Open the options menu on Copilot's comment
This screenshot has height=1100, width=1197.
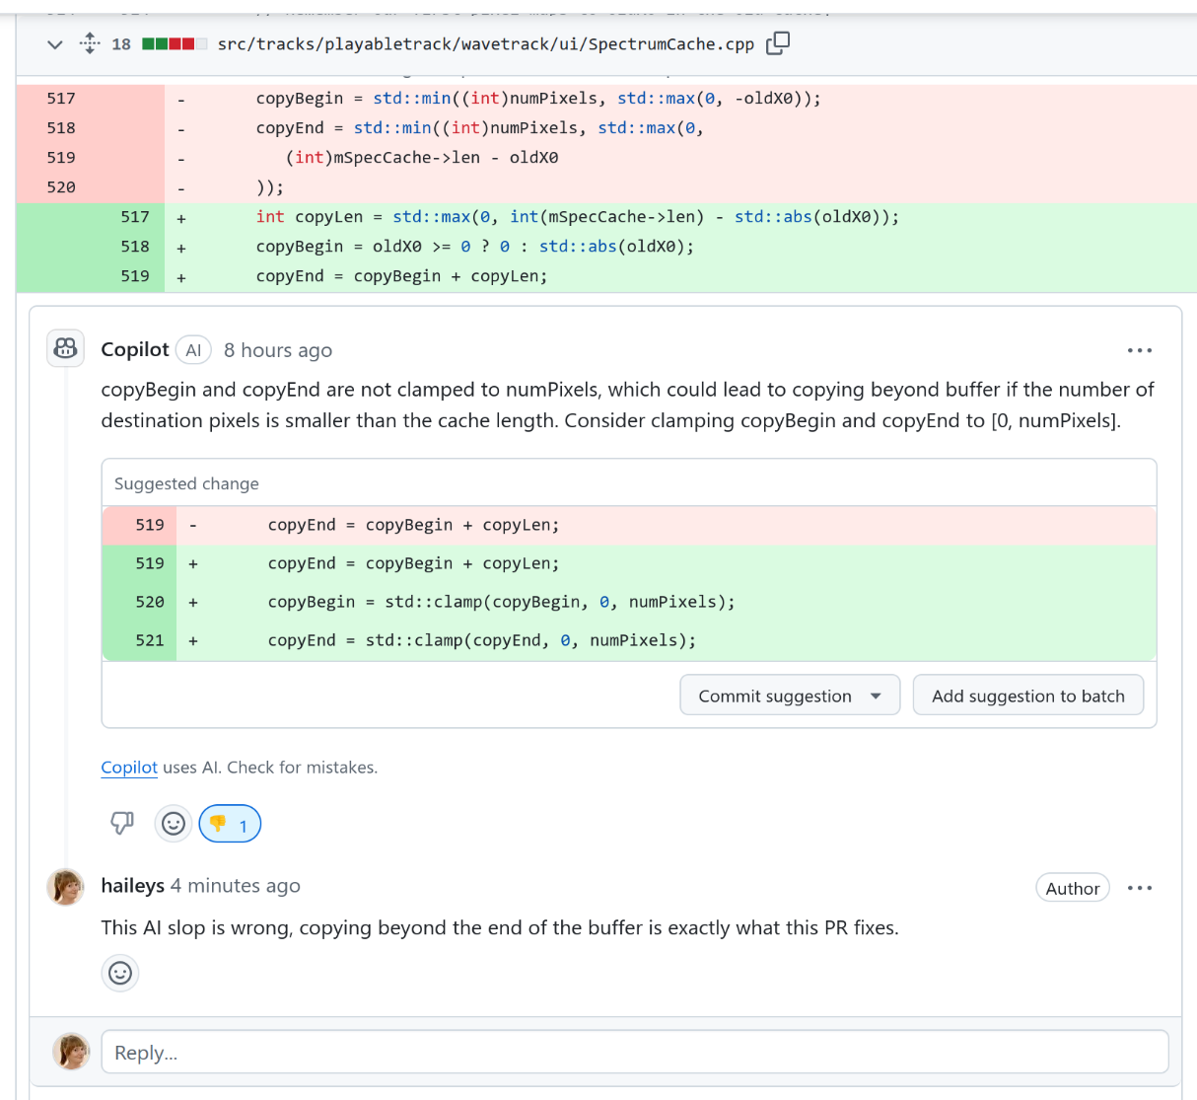coord(1139,350)
